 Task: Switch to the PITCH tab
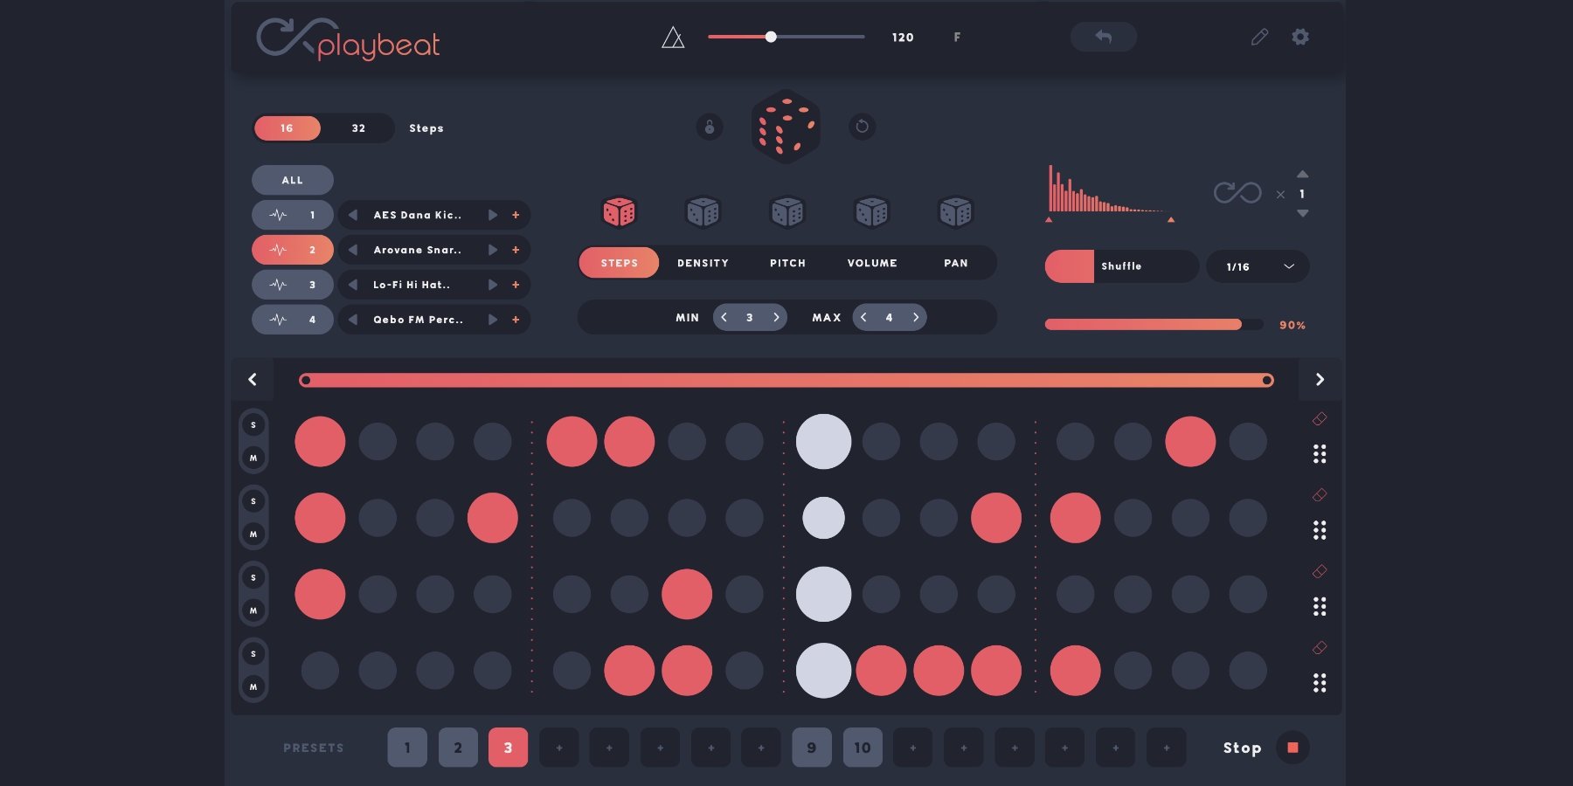[787, 263]
